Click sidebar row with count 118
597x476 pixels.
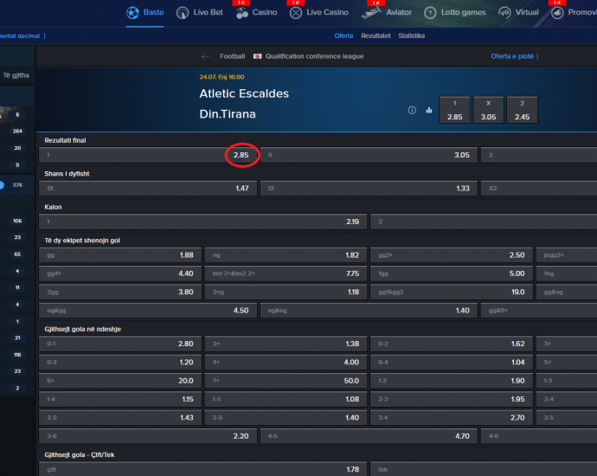(x=17, y=355)
